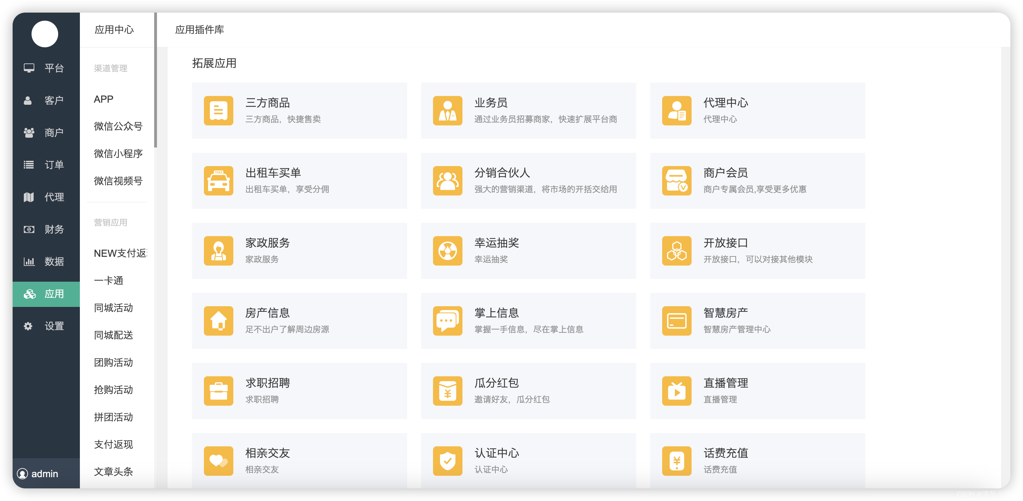Click the 分销合伙人 partners icon
Image resolution: width=1023 pixels, height=501 pixels.
click(448, 181)
